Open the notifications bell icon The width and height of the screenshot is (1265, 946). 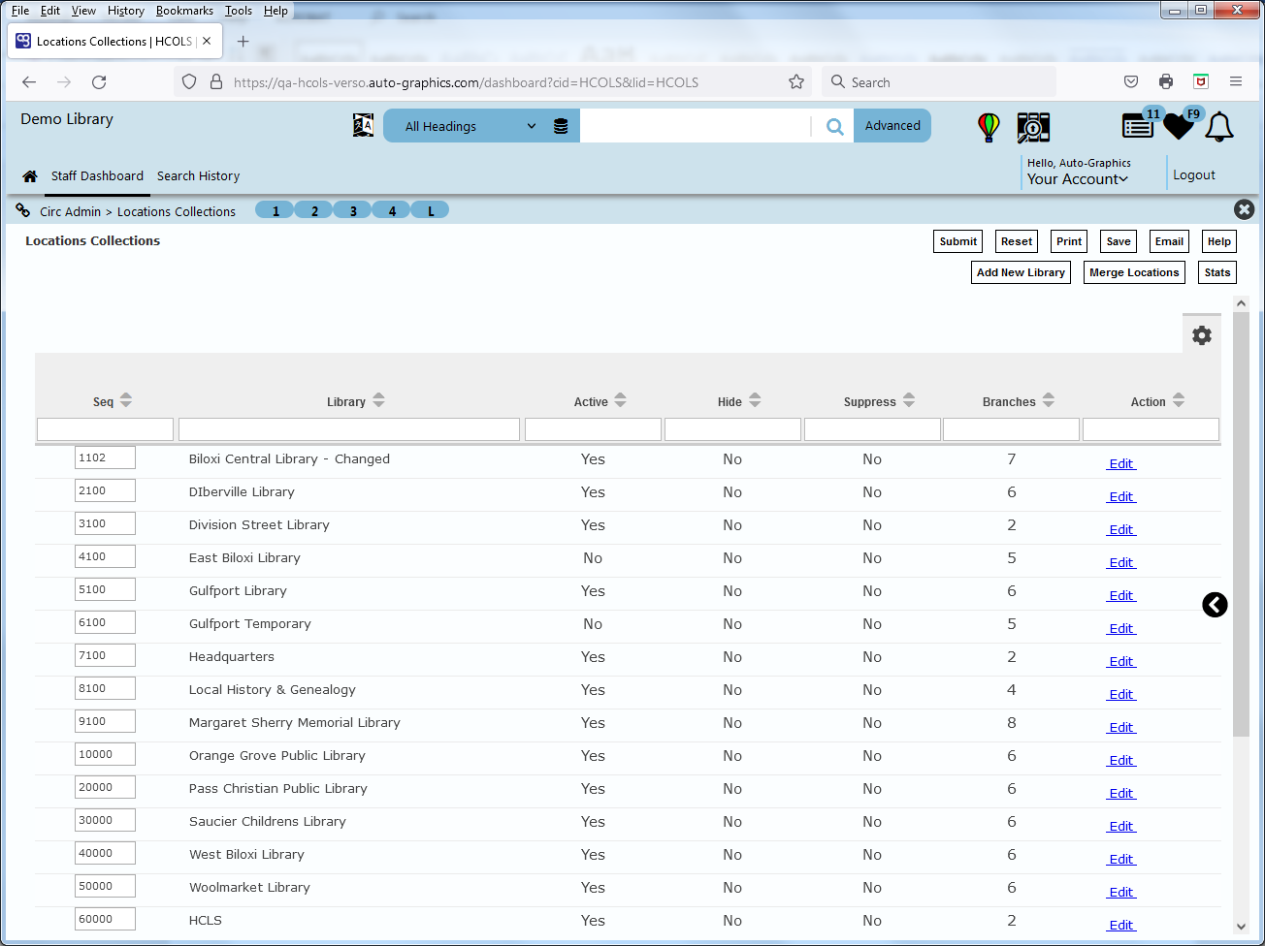coord(1219,127)
